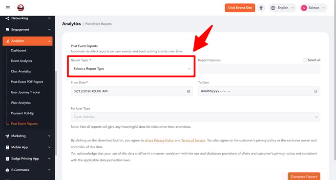Click the vFairs logo icon
The image size is (336, 180).
(21, 8)
